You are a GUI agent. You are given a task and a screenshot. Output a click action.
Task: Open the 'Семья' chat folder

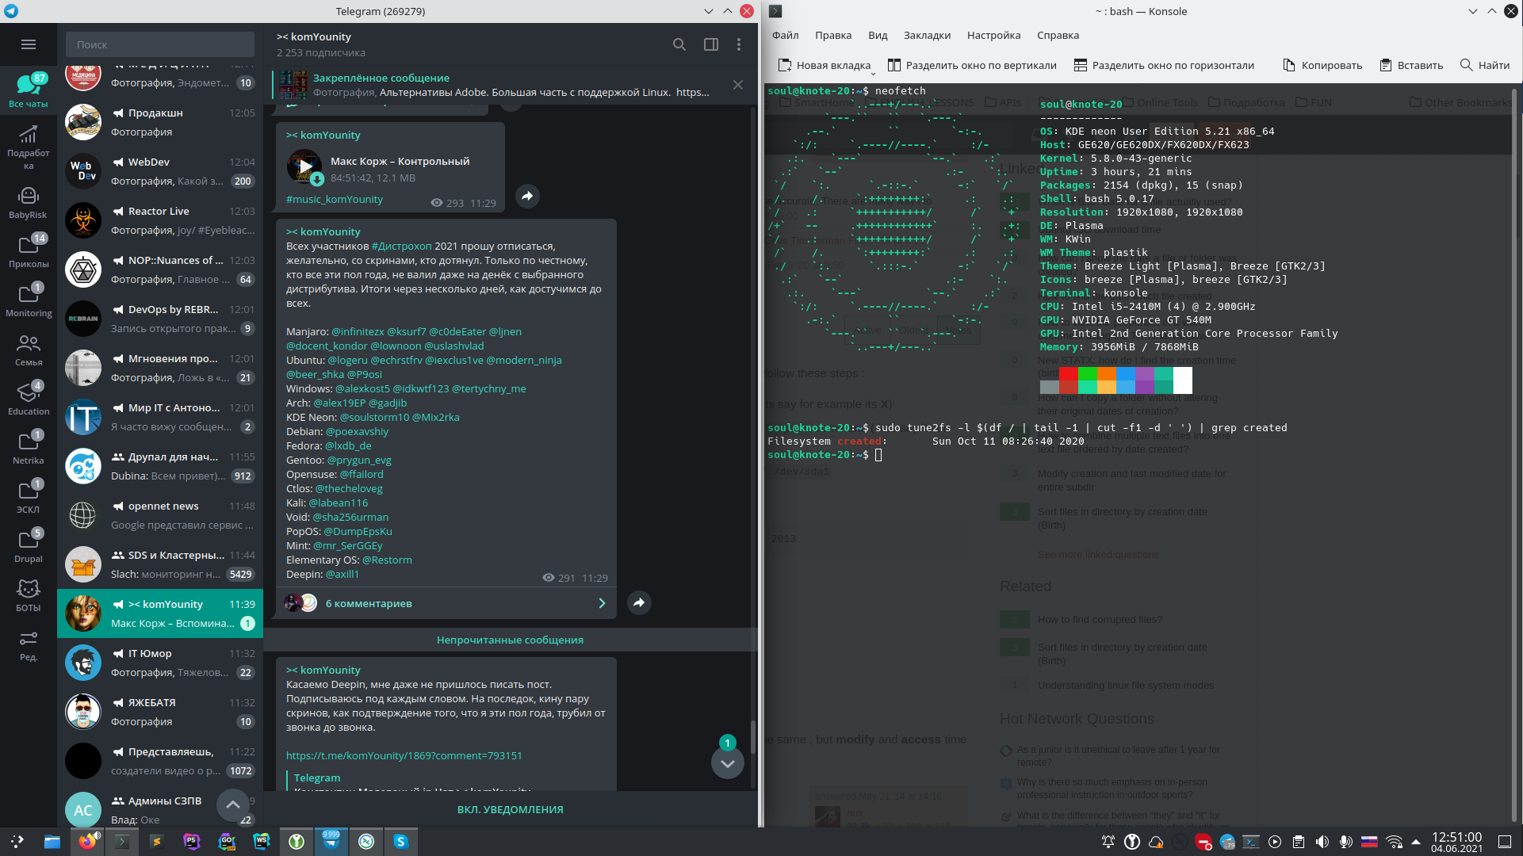29,350
